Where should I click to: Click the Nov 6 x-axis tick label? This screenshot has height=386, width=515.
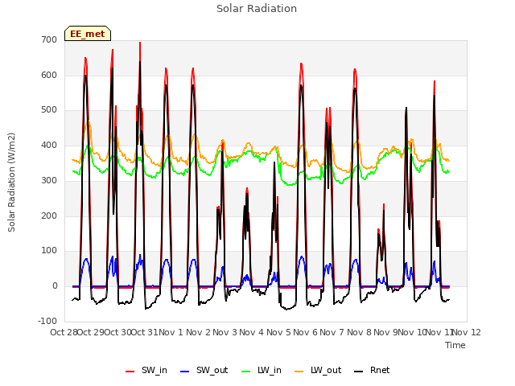[x=305, y=332]
